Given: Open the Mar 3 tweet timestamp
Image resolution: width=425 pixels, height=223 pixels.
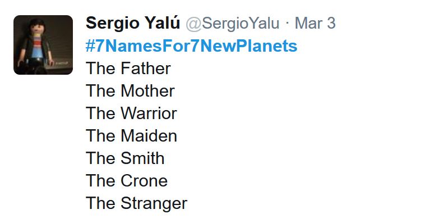Looking at the screenshot, I should 315,23.
